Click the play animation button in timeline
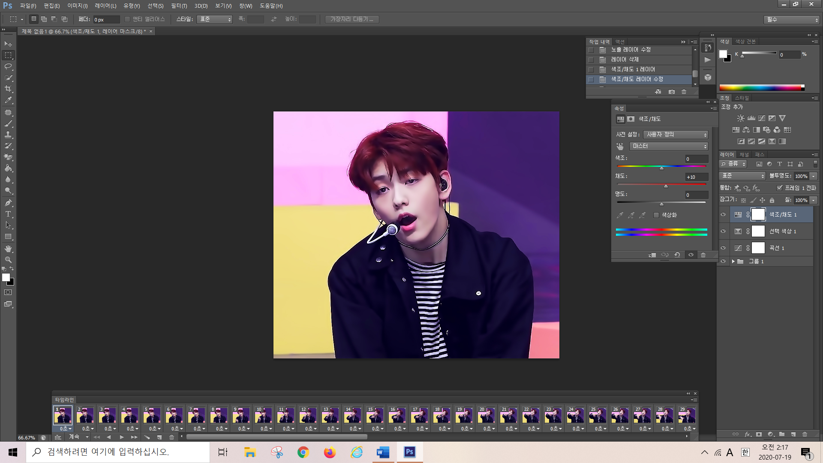Screen dimensions: 823x463 pyautogui.click(x=122, y=437)
